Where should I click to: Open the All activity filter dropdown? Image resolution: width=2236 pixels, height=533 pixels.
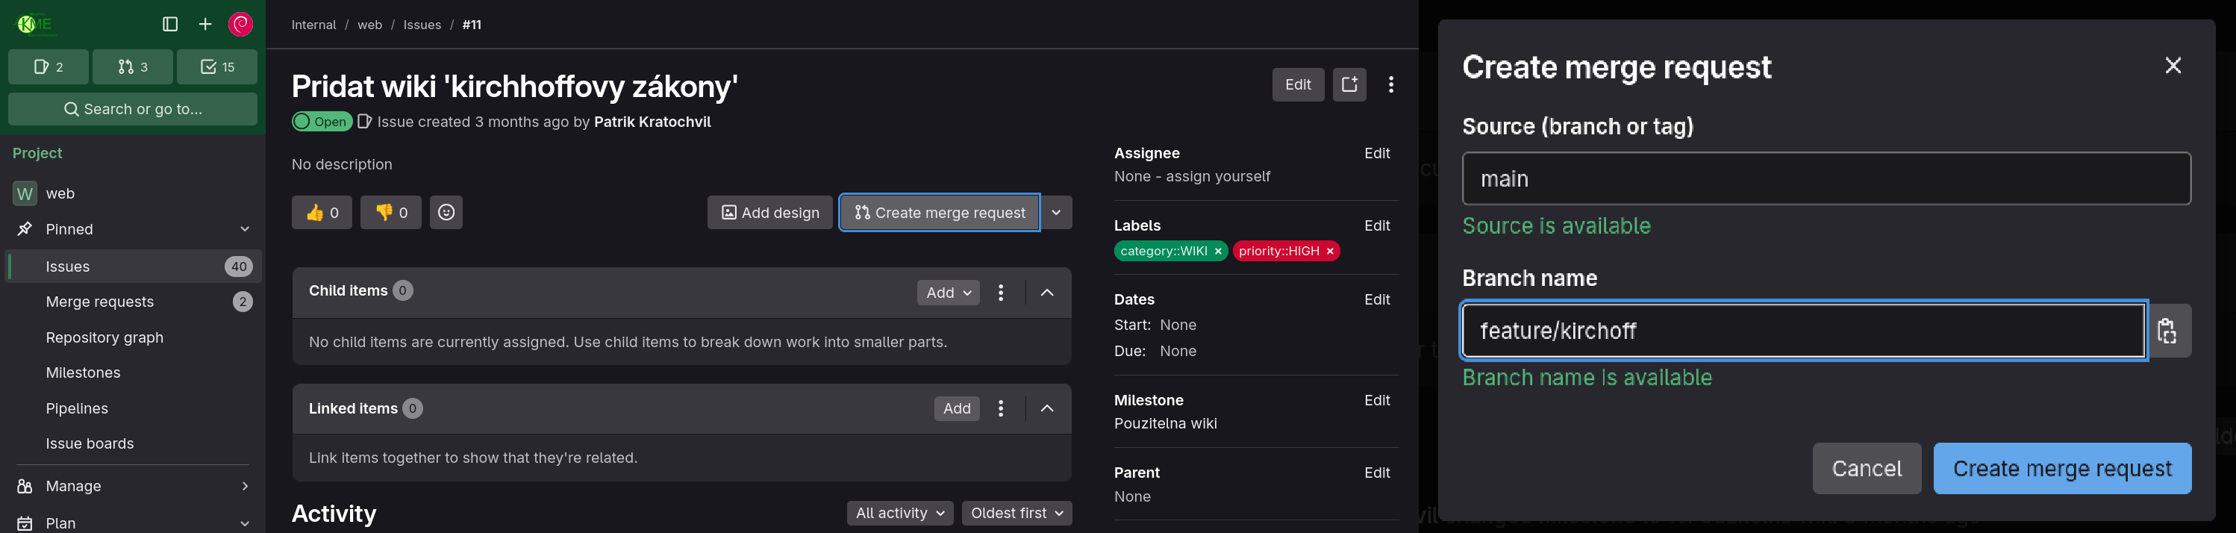[899, 513]
